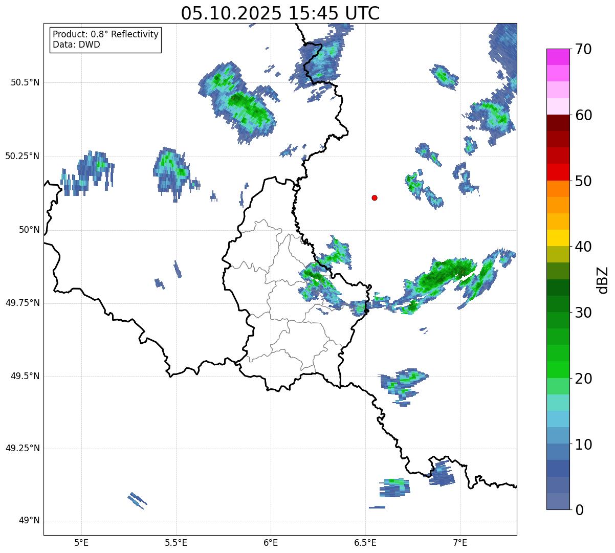The width and height of the screenshot is (615, 553).
Task: Click the longitude label 7°E
Action: coord(460,542)
